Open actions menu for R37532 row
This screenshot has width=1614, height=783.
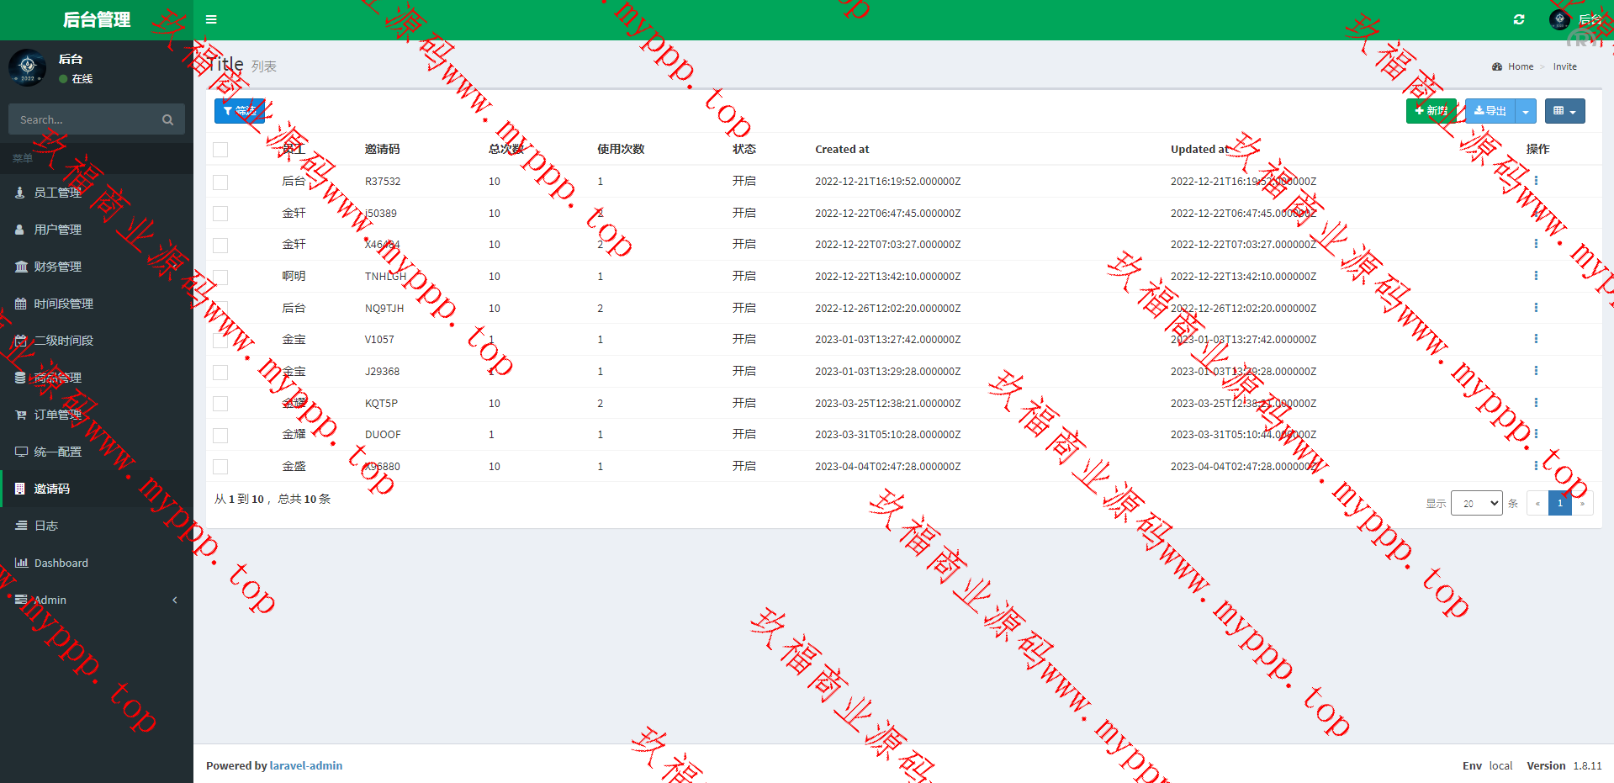(1536, 181)
